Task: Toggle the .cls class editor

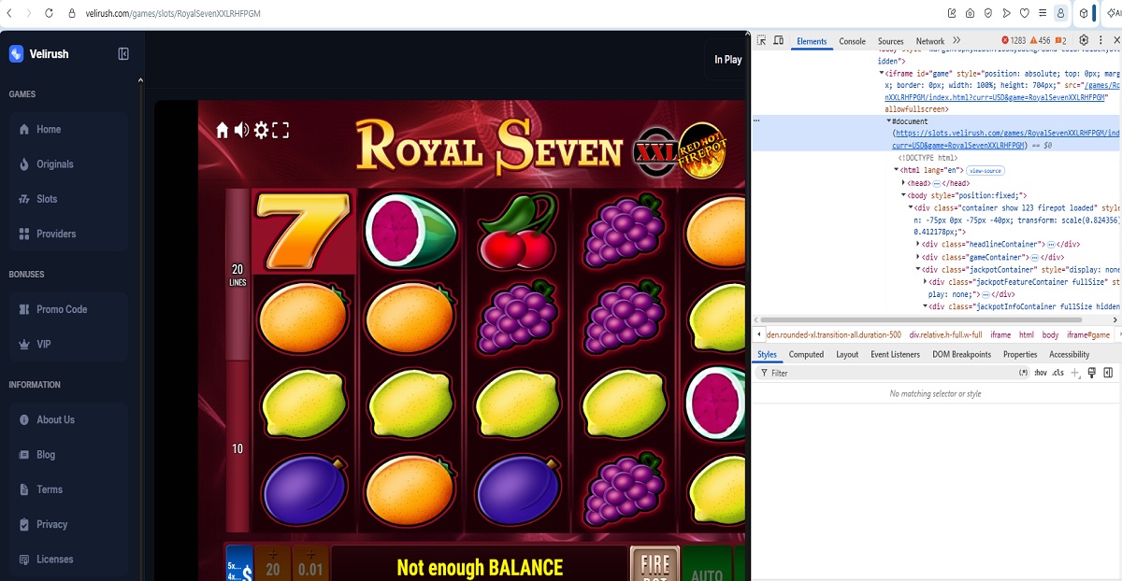Action: [x=1057, y=373]
